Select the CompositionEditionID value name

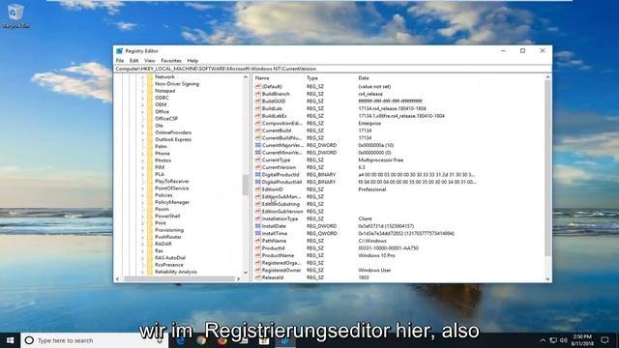(x=281, y=123)
